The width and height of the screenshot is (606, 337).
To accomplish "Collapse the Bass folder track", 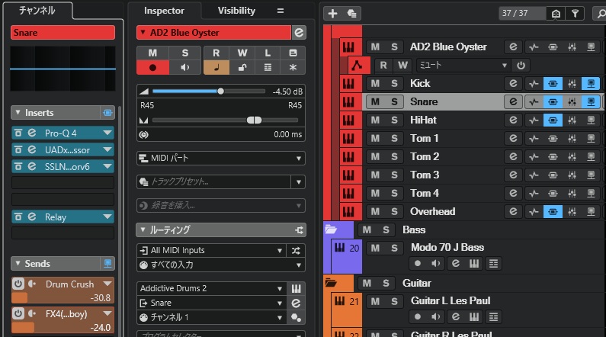I will click(x=331, y=229).
